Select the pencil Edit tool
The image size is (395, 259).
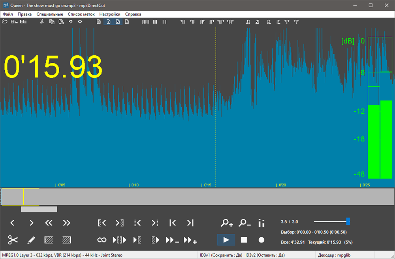pyautogui.click(x=31, y=240)
